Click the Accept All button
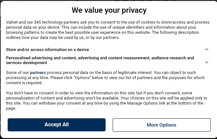The width and height of the screenshot is (217, 139). coord(57,125)
